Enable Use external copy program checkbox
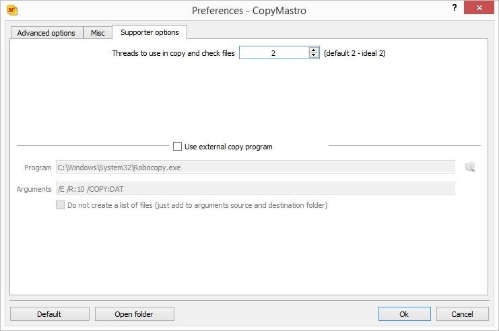 tap(177, 146)
